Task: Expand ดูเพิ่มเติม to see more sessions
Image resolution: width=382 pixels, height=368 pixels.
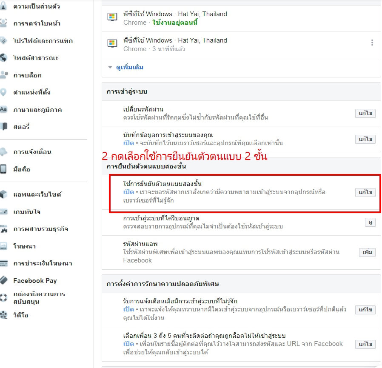Action: click(130, 67)
